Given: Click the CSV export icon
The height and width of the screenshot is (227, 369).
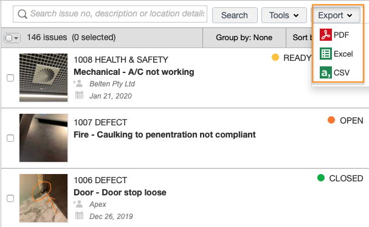Looking at the screenshot, I should point(326,72).
